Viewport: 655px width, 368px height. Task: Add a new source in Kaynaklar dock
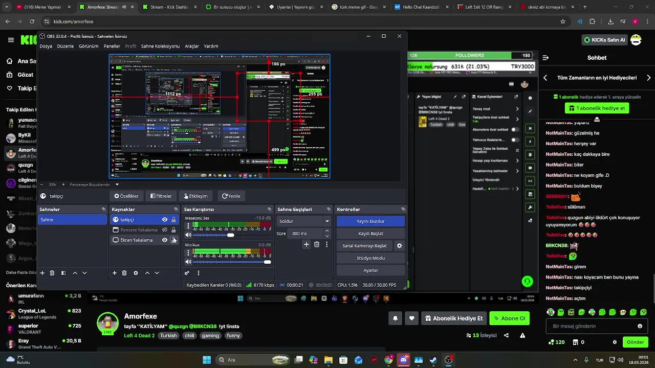[x=115, y=273]
